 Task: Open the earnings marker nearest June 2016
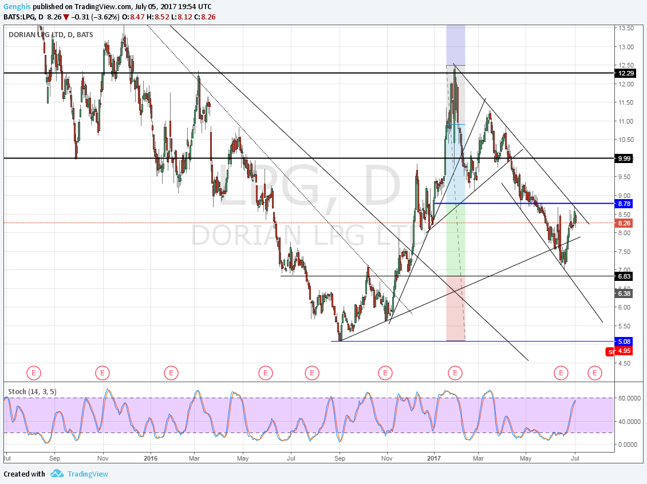click(266, 373)
